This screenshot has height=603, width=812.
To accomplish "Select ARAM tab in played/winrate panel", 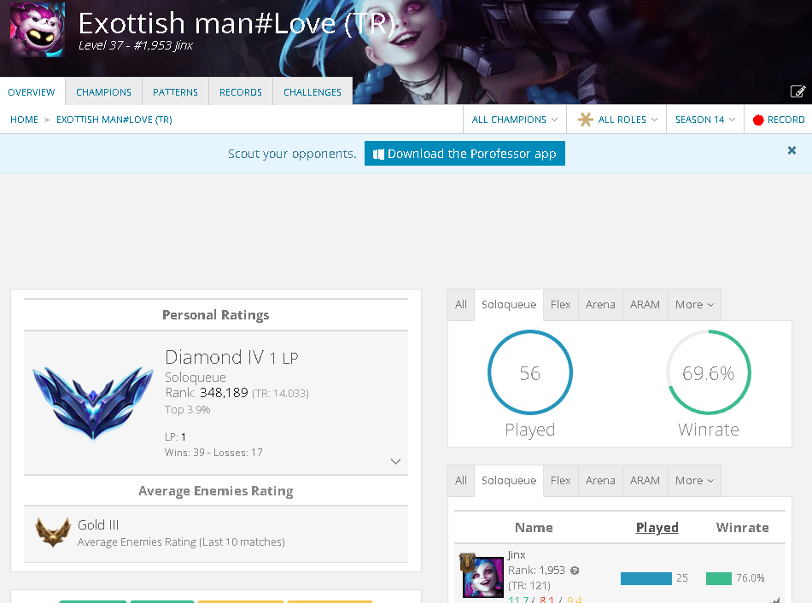I will [x=645, y=305].
